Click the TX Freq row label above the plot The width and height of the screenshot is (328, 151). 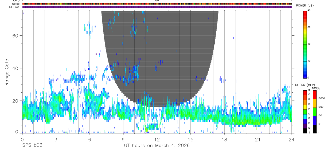tap(15, 7)
